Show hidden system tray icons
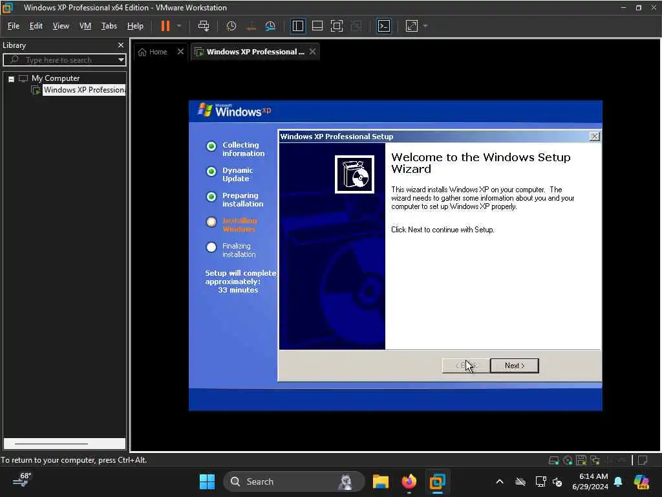 coord(500,481)
